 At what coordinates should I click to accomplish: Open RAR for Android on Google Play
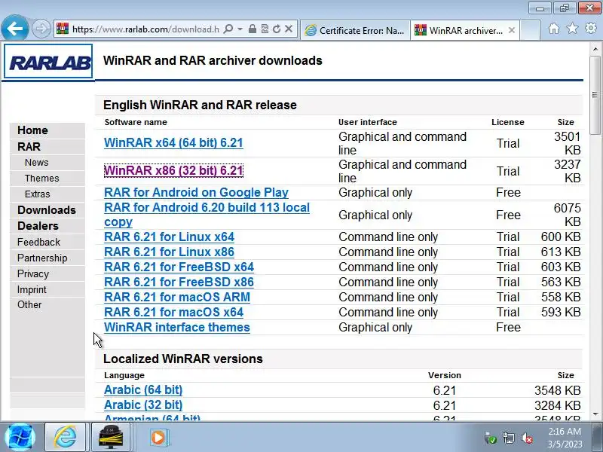[196, 192]
